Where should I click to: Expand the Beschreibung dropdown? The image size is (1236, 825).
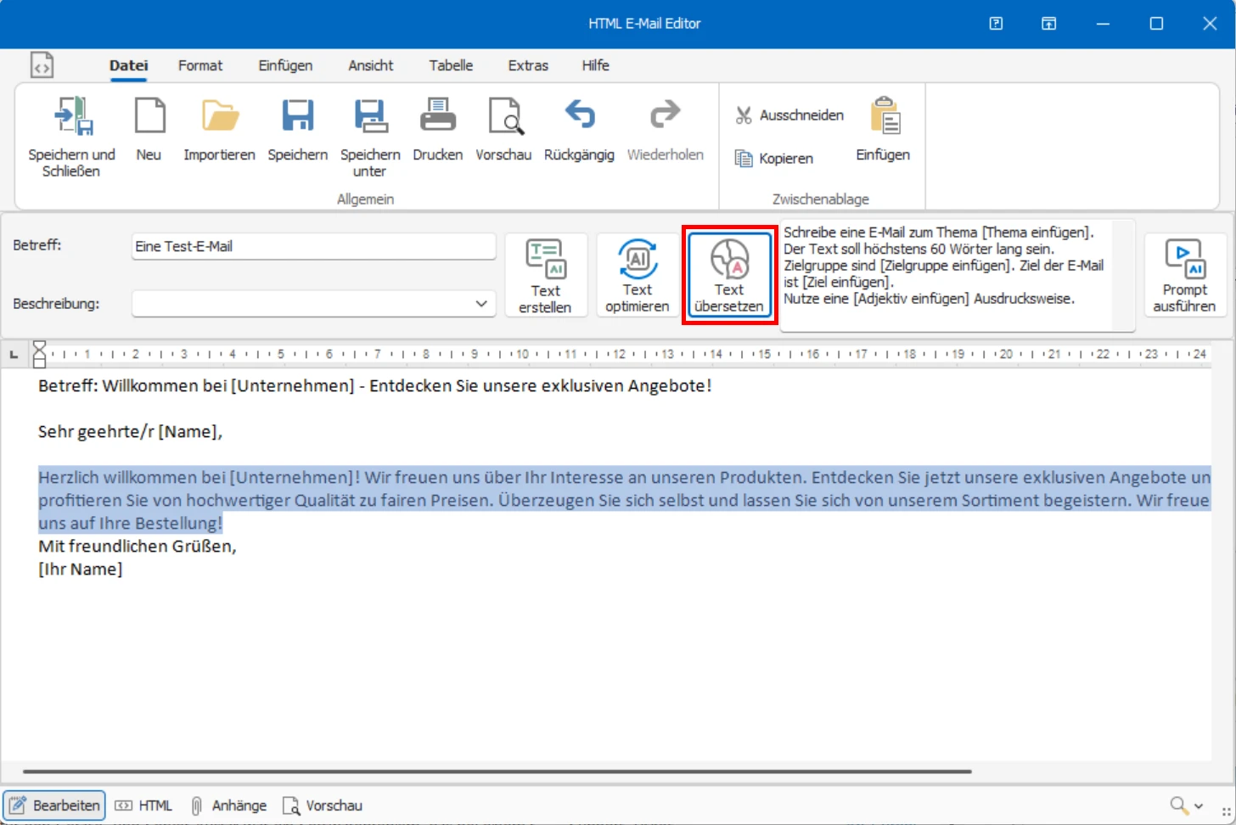point(481,304)
